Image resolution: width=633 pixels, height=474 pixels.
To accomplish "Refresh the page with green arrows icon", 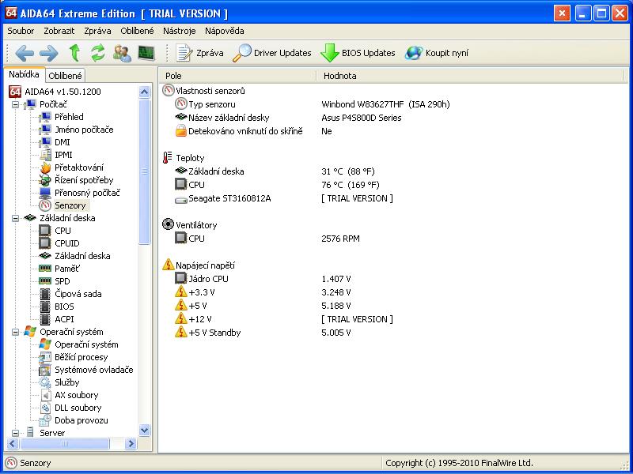I will click(x=97, y=53).
